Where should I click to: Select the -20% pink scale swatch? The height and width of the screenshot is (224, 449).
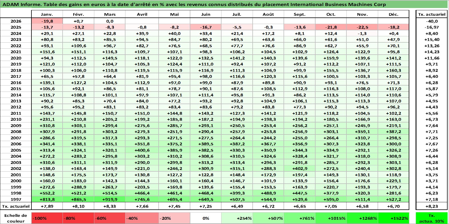click(x=174, y=218)
